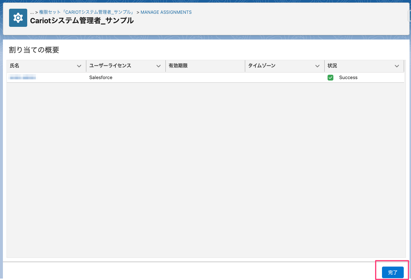Expand the breadcrumb ellipsis
The image size is (411, 280).
tap(32, 12)
